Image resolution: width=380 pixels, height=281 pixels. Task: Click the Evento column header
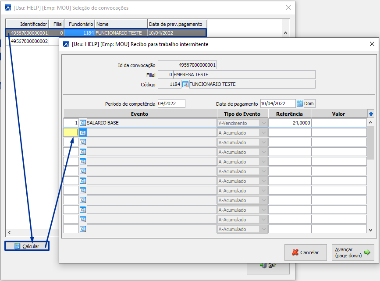coord(140,114)
